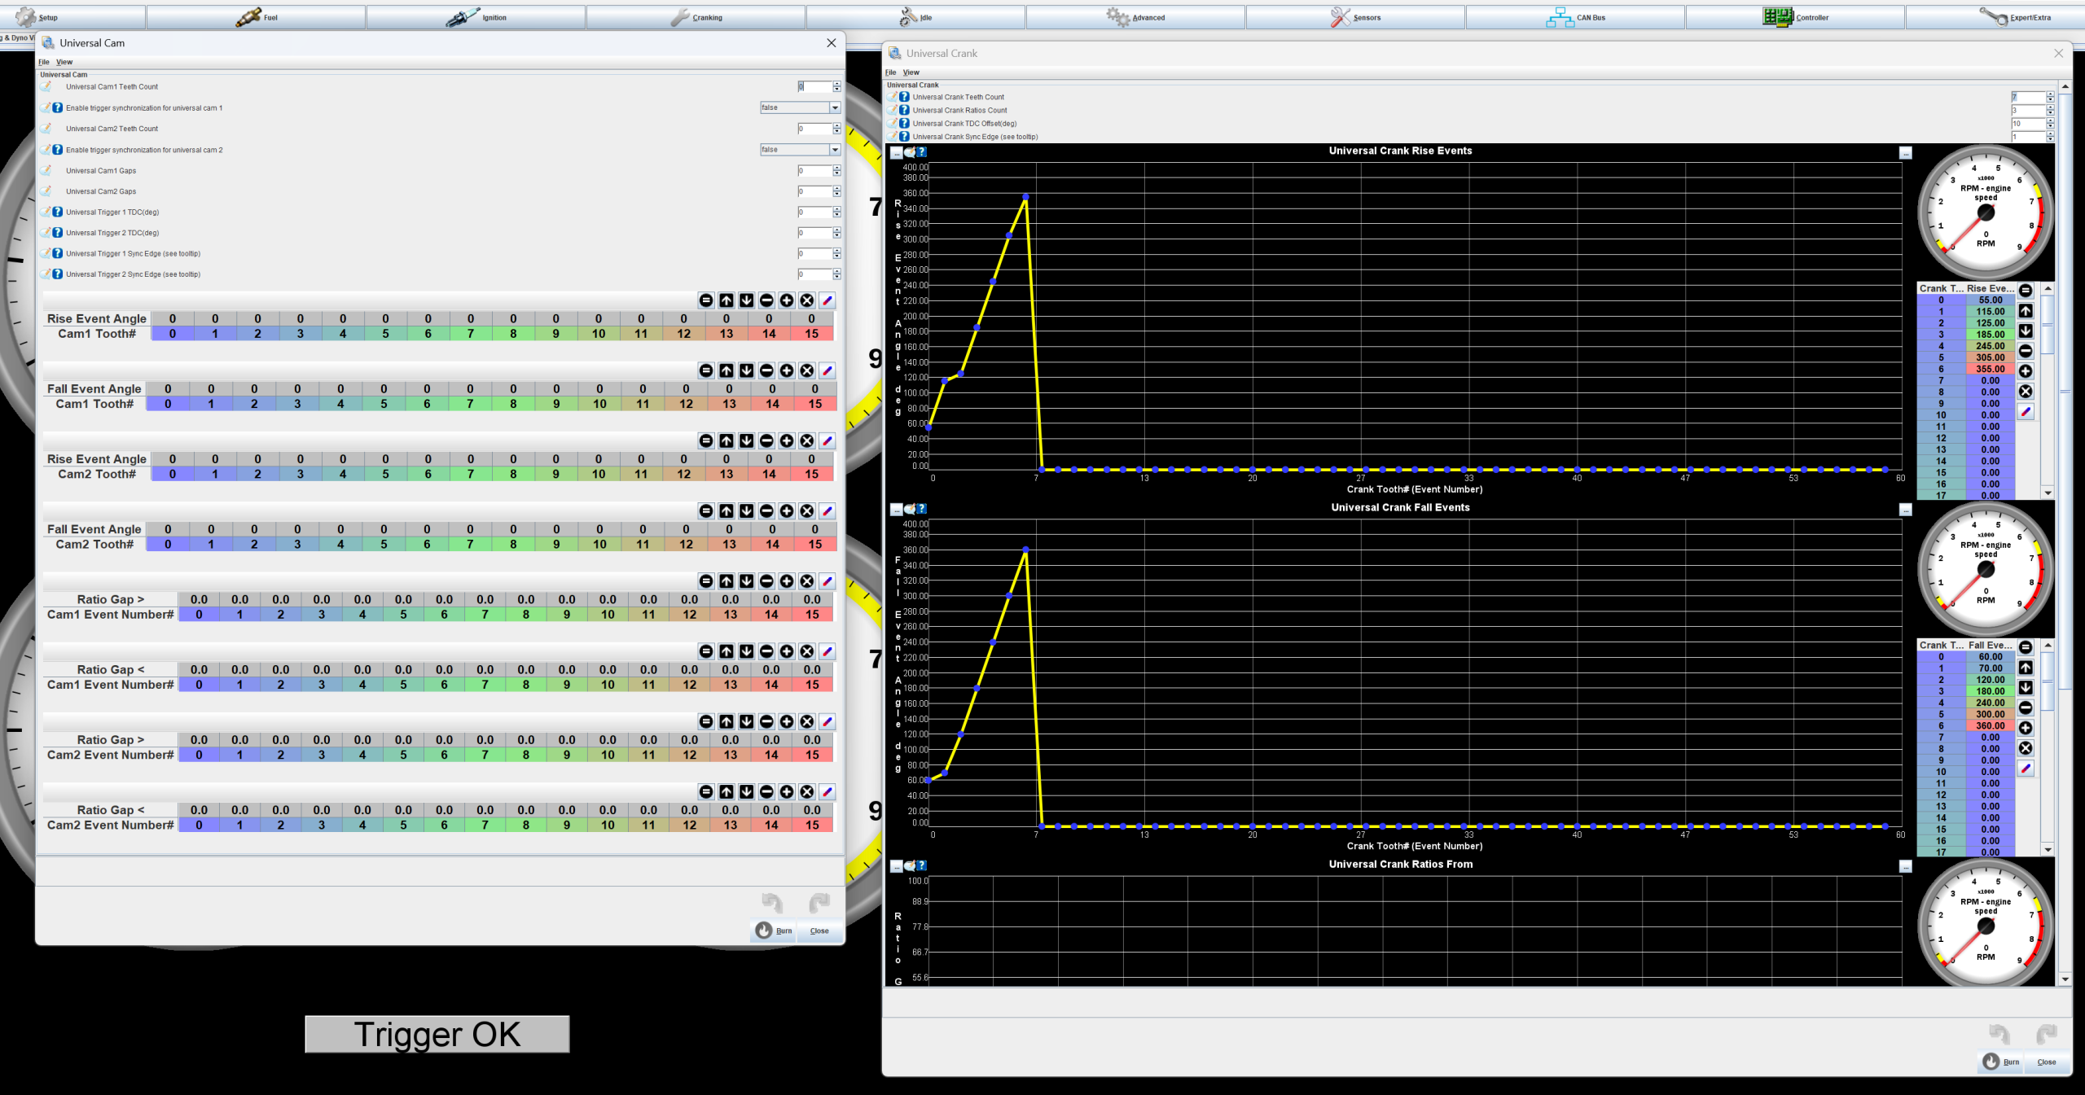The width and height of the screenshot is (2085, 1095).
Task: Click the undo arrow in Universal Cam dialog
Action: (772, 902)
